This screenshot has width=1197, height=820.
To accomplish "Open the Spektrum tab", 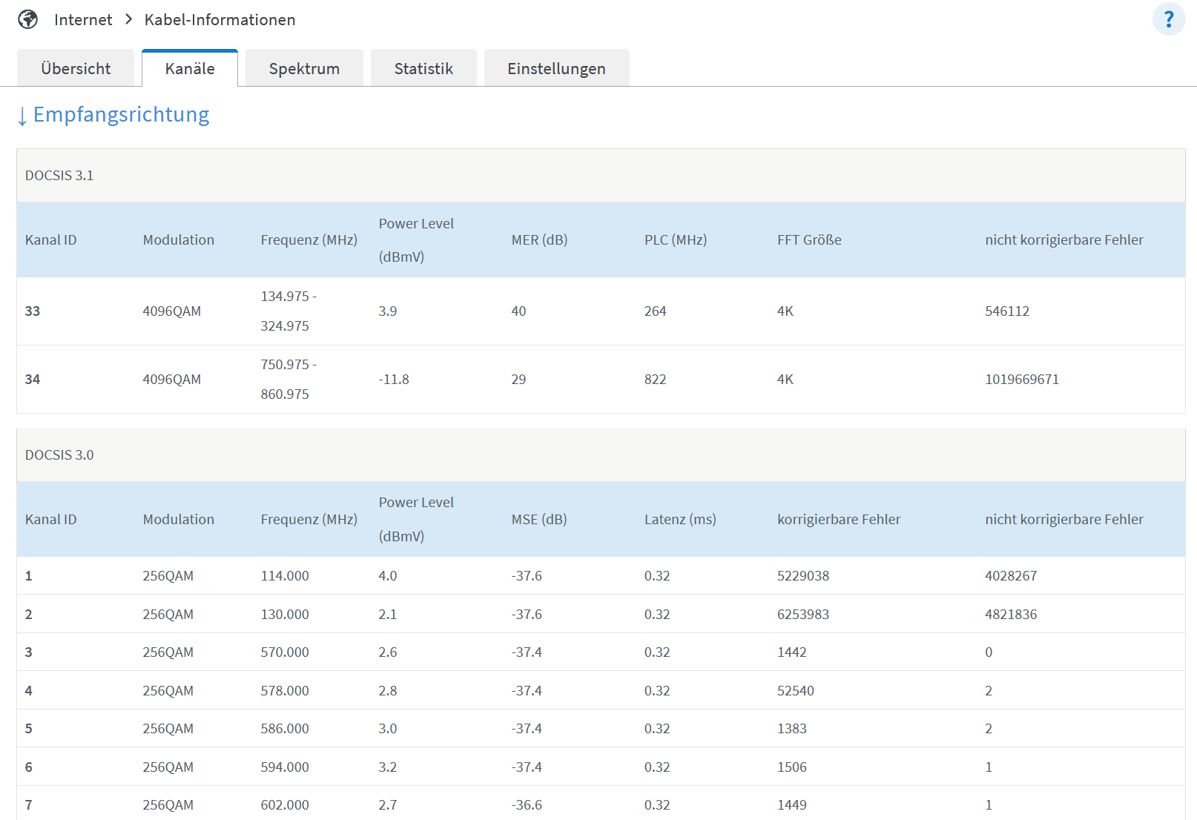I will 304,68.
